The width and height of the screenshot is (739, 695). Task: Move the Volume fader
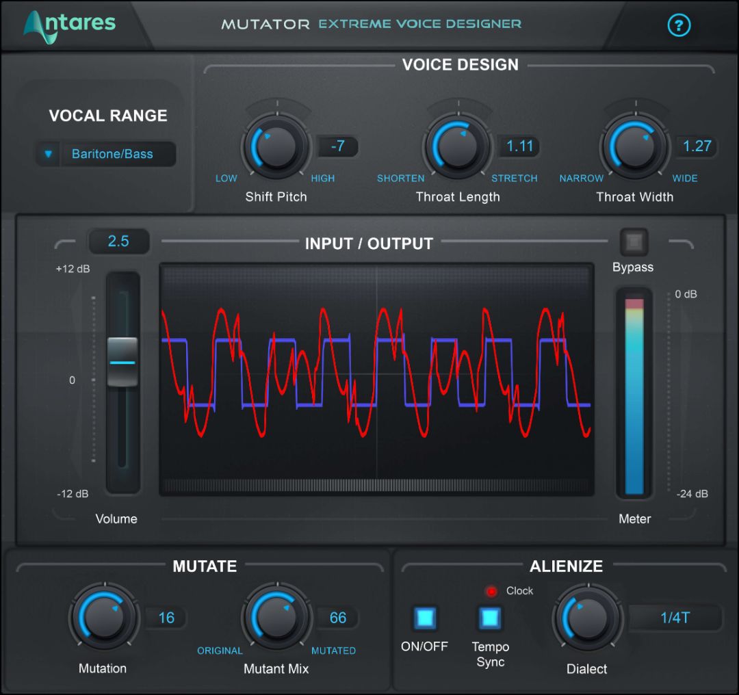tap(123, 361)
